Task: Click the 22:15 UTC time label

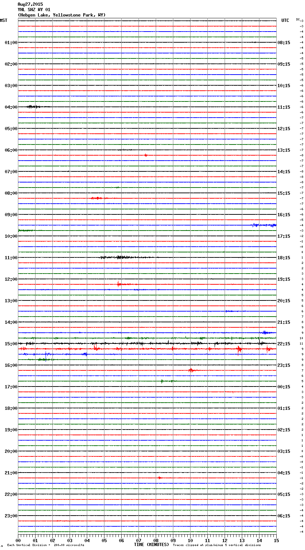Action: tap(284, 344)
